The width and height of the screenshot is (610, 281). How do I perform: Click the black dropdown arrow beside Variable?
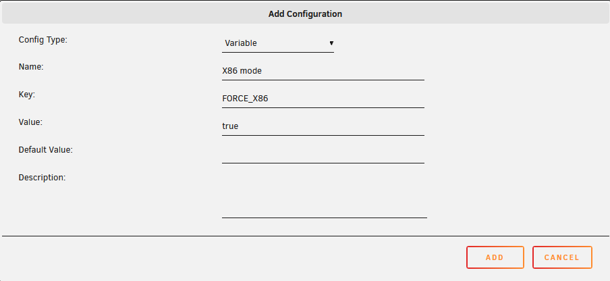tap(331, 43)
